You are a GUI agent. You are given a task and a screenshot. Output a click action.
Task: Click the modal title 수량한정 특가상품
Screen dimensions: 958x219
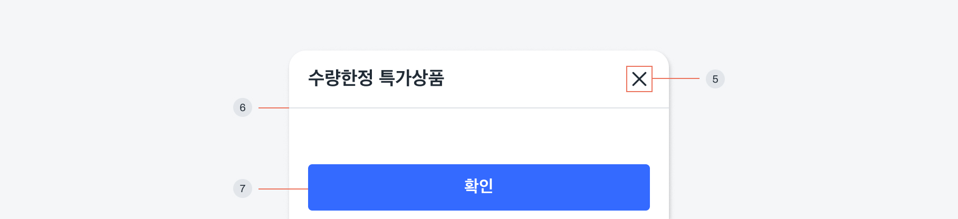376,78
